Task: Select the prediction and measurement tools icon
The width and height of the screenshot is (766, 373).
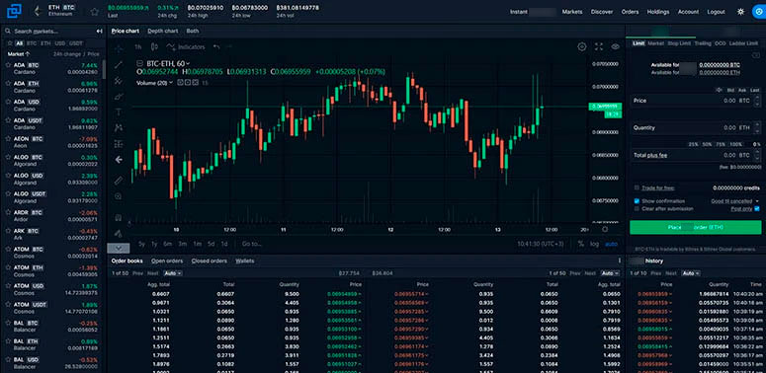Action: [119, 144]
